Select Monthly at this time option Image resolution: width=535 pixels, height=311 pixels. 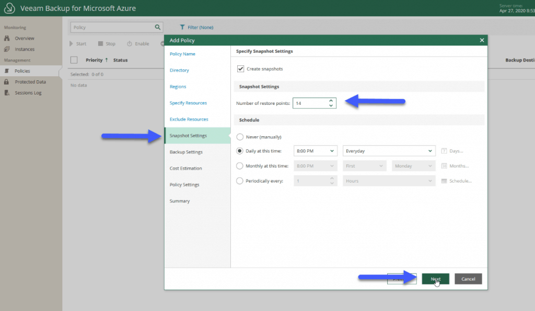239,166
